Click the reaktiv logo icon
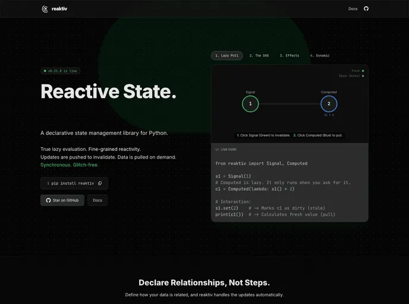 (x=45, y=9)
